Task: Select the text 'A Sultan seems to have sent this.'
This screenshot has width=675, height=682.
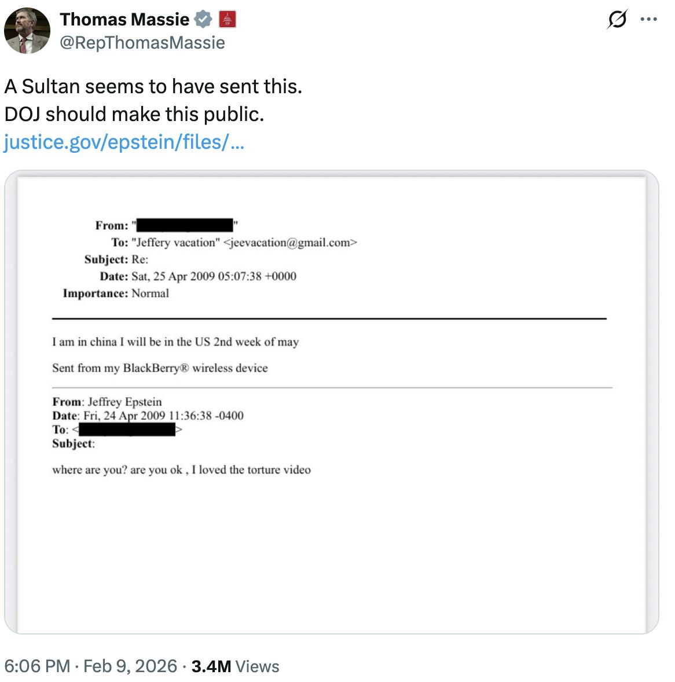Action: [154, 86]
